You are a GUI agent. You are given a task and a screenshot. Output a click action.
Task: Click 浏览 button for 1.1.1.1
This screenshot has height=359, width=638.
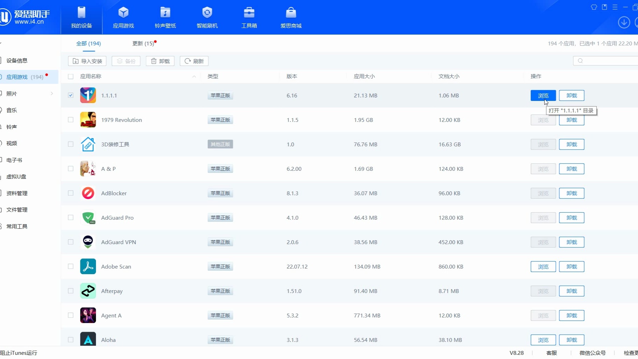[x=543, y=95]
